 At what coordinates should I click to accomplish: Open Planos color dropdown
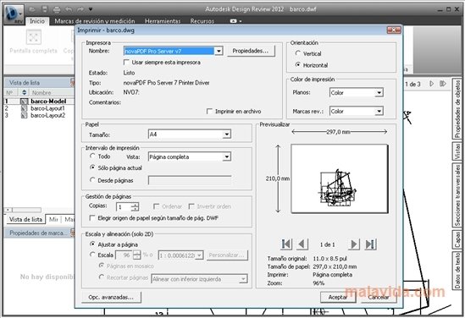(x=379, y=93)
